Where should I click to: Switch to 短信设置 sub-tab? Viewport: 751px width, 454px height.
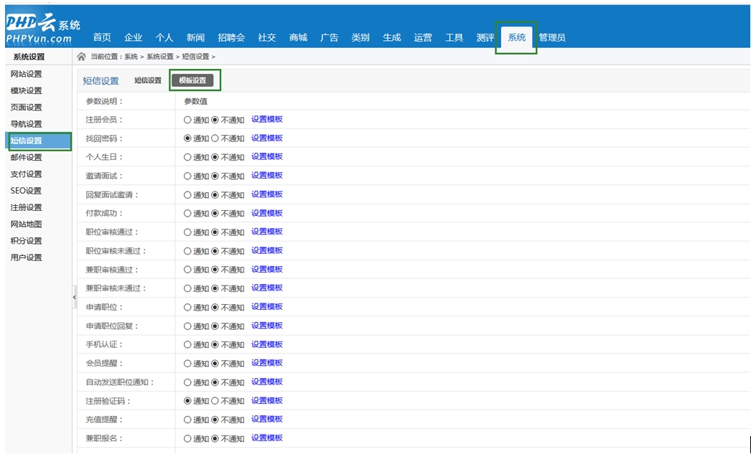[x=148, y=80]
